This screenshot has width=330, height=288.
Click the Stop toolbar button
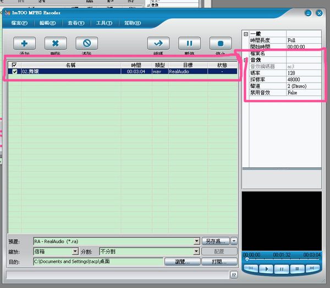[x=221, y=43]
